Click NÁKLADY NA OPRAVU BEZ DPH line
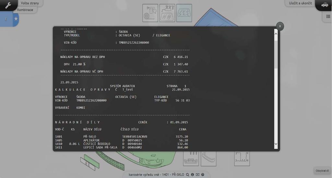 [x=124, y=57]
